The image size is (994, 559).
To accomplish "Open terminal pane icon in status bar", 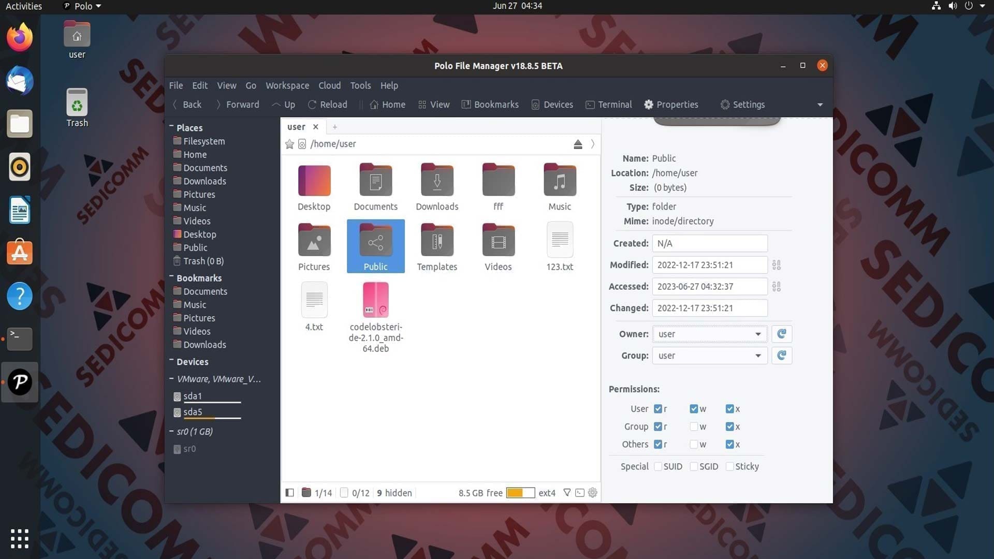I will pos(580,493).
